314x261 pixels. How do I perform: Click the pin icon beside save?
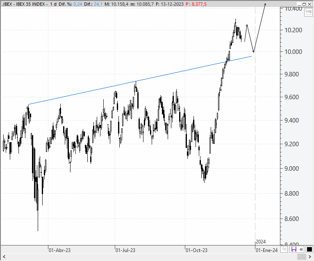pyautogui.click(x=301, y=249)
